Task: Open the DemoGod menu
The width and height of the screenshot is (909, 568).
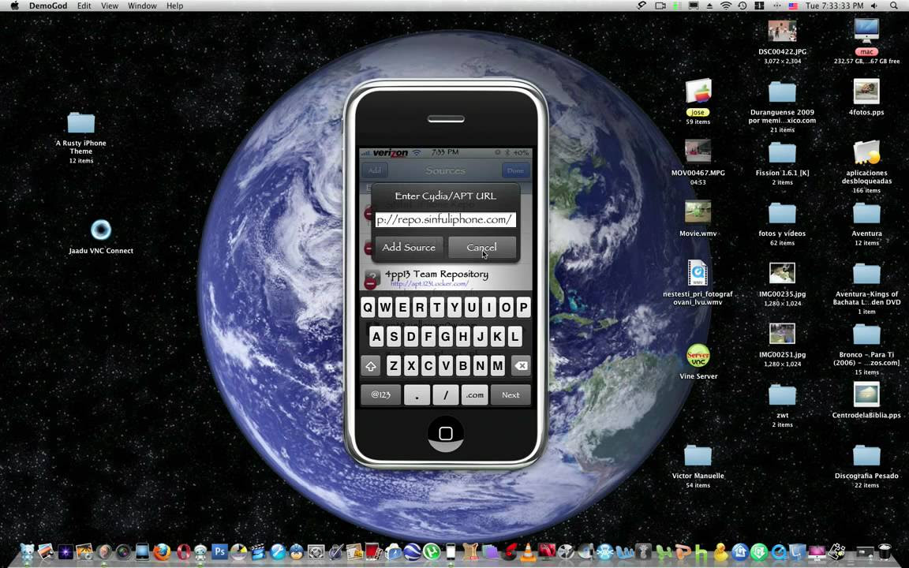Action: coord(48,6)
